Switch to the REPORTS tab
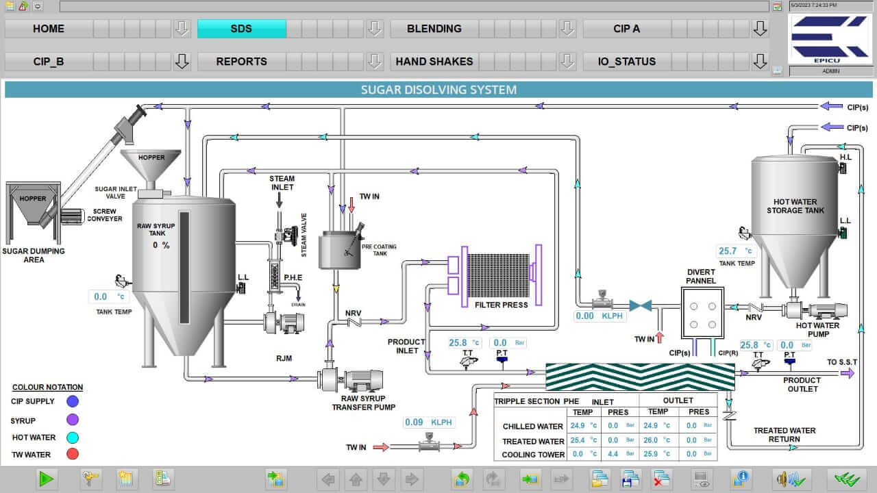This screenshot has height=493, width=877. point(241,62)
